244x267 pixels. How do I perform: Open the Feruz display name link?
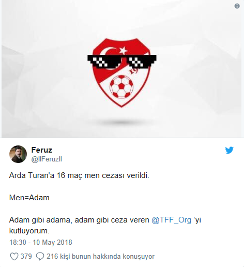pyautogui.click(x=42, y=150)
